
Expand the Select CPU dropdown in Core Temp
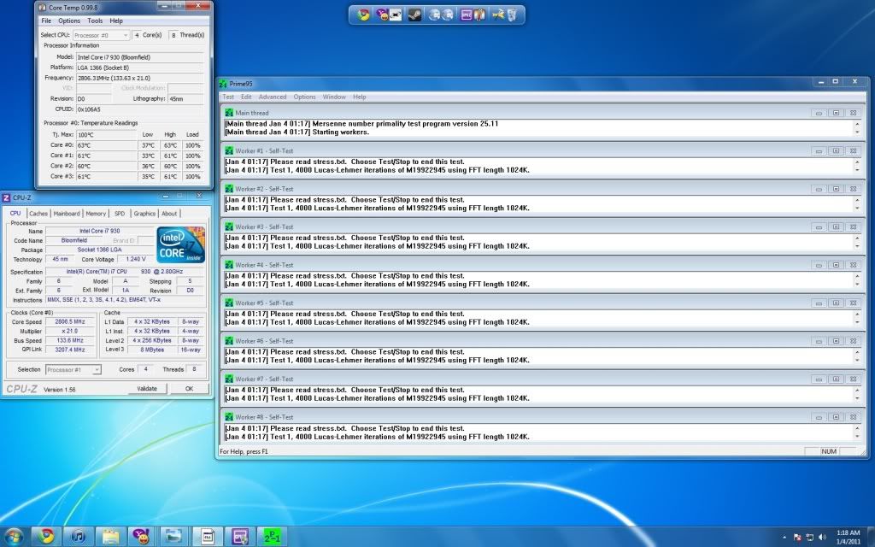click(x=125, y=35)
